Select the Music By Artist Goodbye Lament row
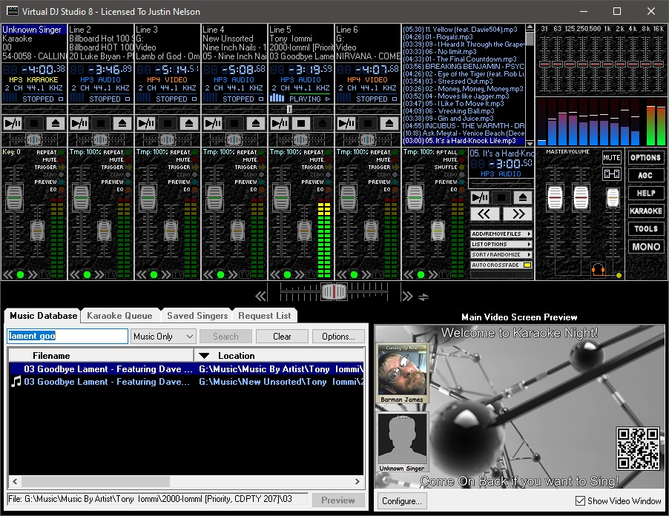This screenshot has height=516, width=669. 186,369
